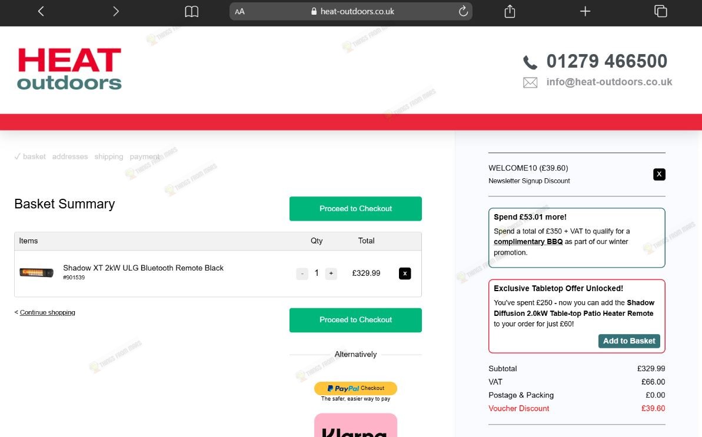The height and width of the screenshot is (437, 702).
Task: Click the HEAT outdoors logo
Action: click(x=69, y=68)
